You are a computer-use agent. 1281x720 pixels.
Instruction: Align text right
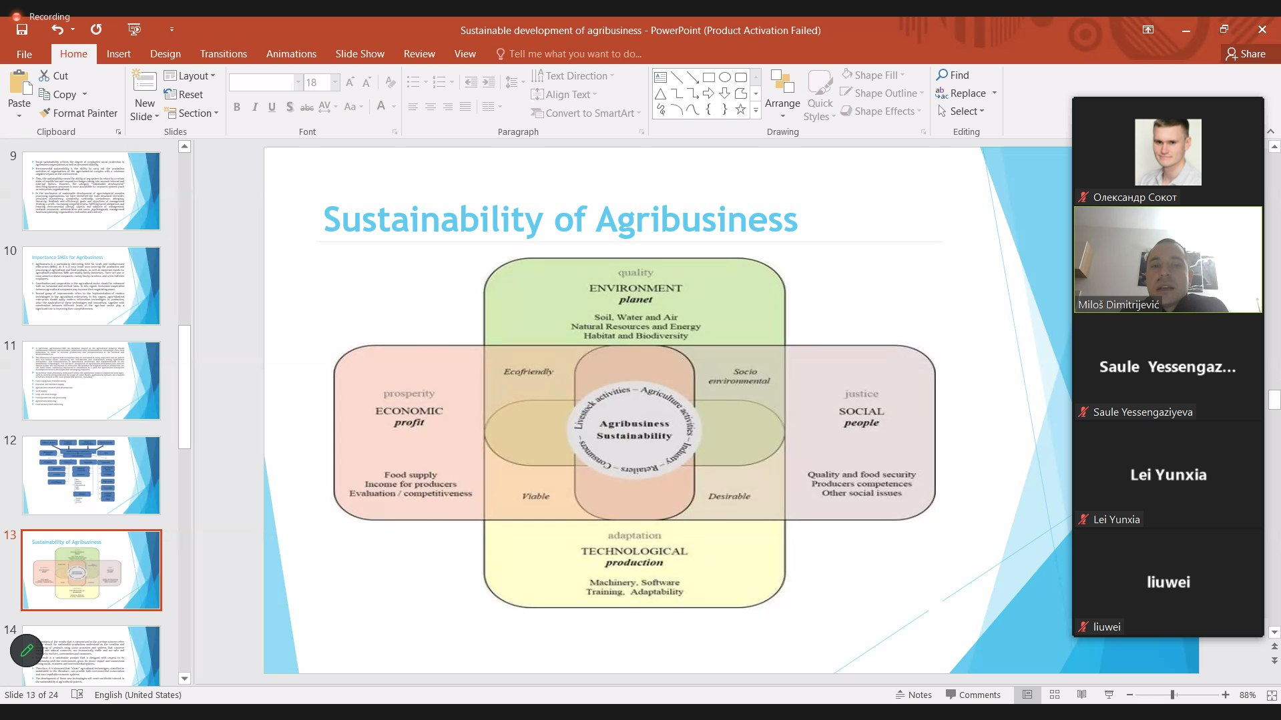[x=448, y=107]
